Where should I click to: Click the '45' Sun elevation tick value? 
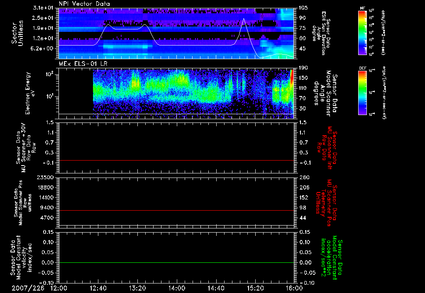(302, 49)
